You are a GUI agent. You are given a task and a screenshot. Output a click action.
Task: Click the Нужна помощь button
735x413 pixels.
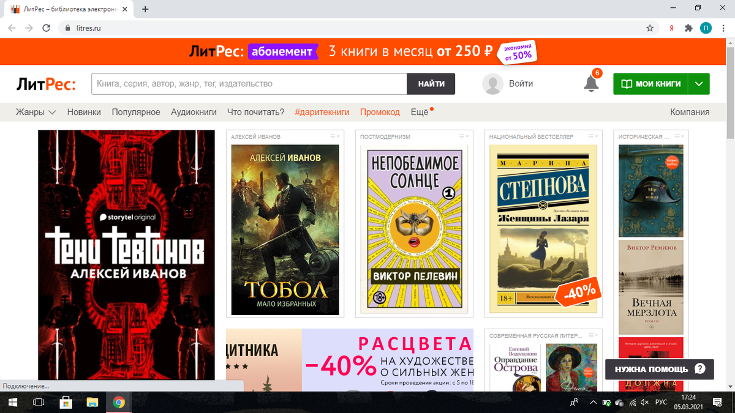[x=659, y=369]
